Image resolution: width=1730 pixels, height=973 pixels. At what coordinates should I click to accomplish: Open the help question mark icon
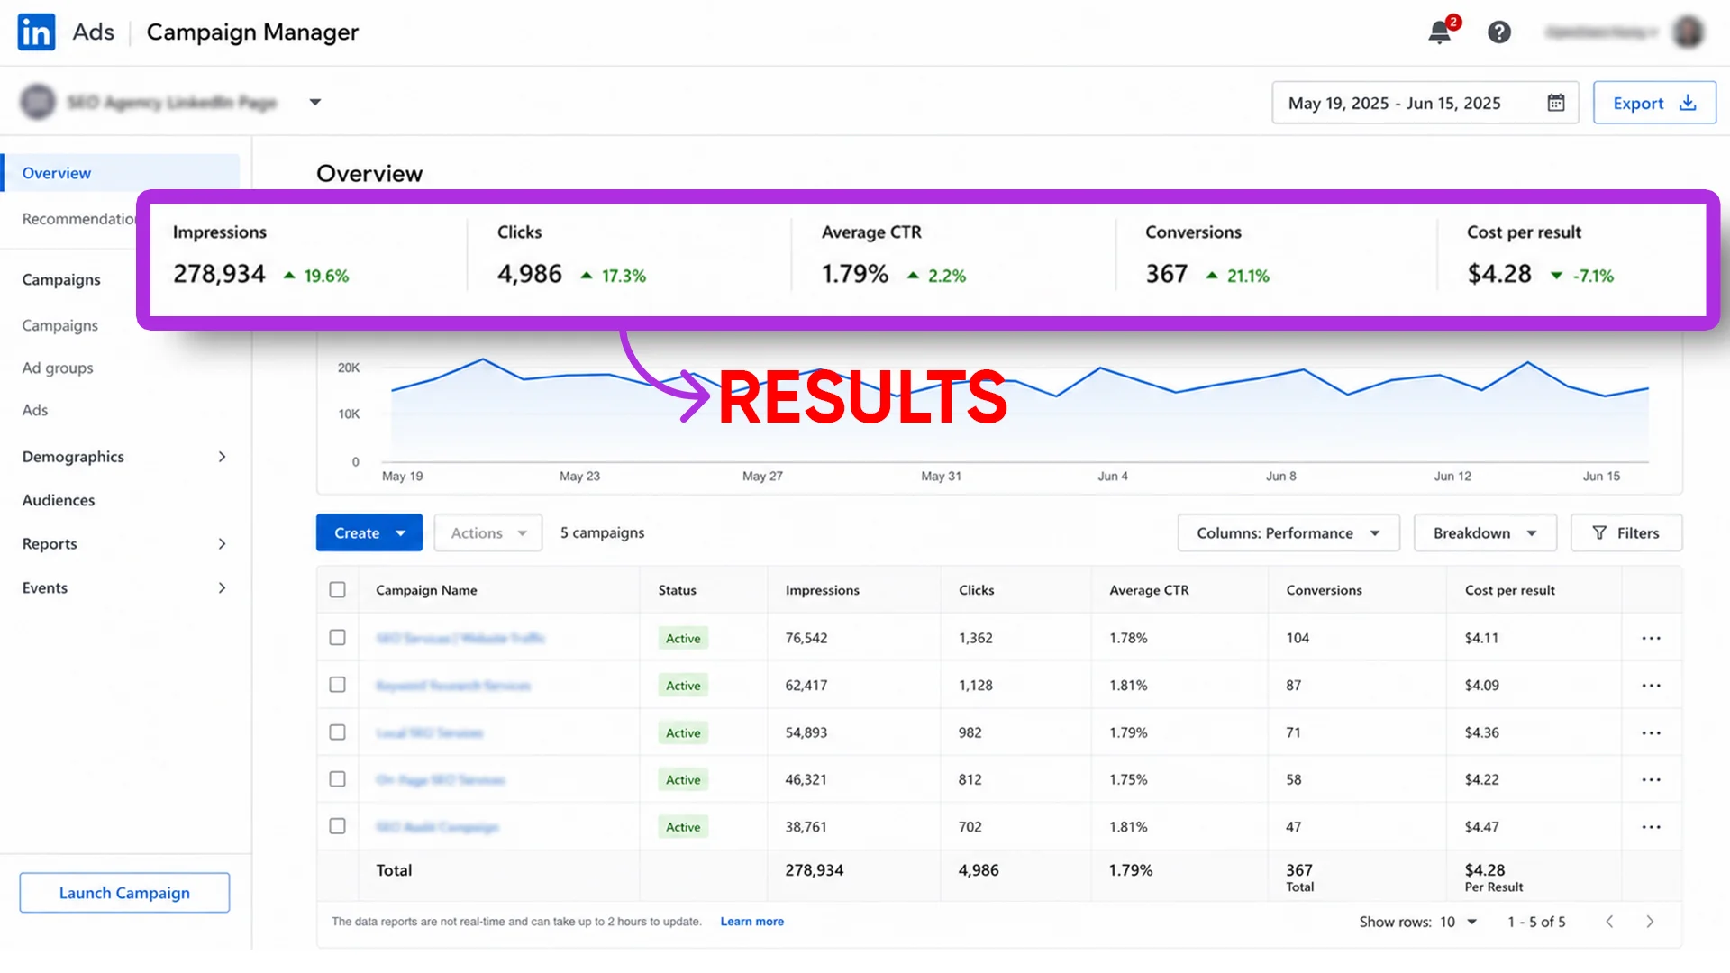(1499, 32)
